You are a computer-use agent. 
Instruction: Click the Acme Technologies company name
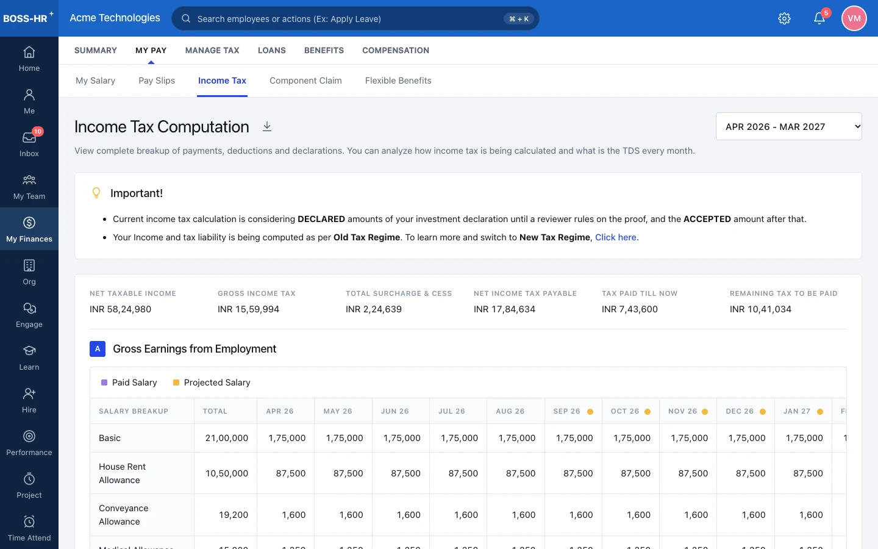[115, 18]
